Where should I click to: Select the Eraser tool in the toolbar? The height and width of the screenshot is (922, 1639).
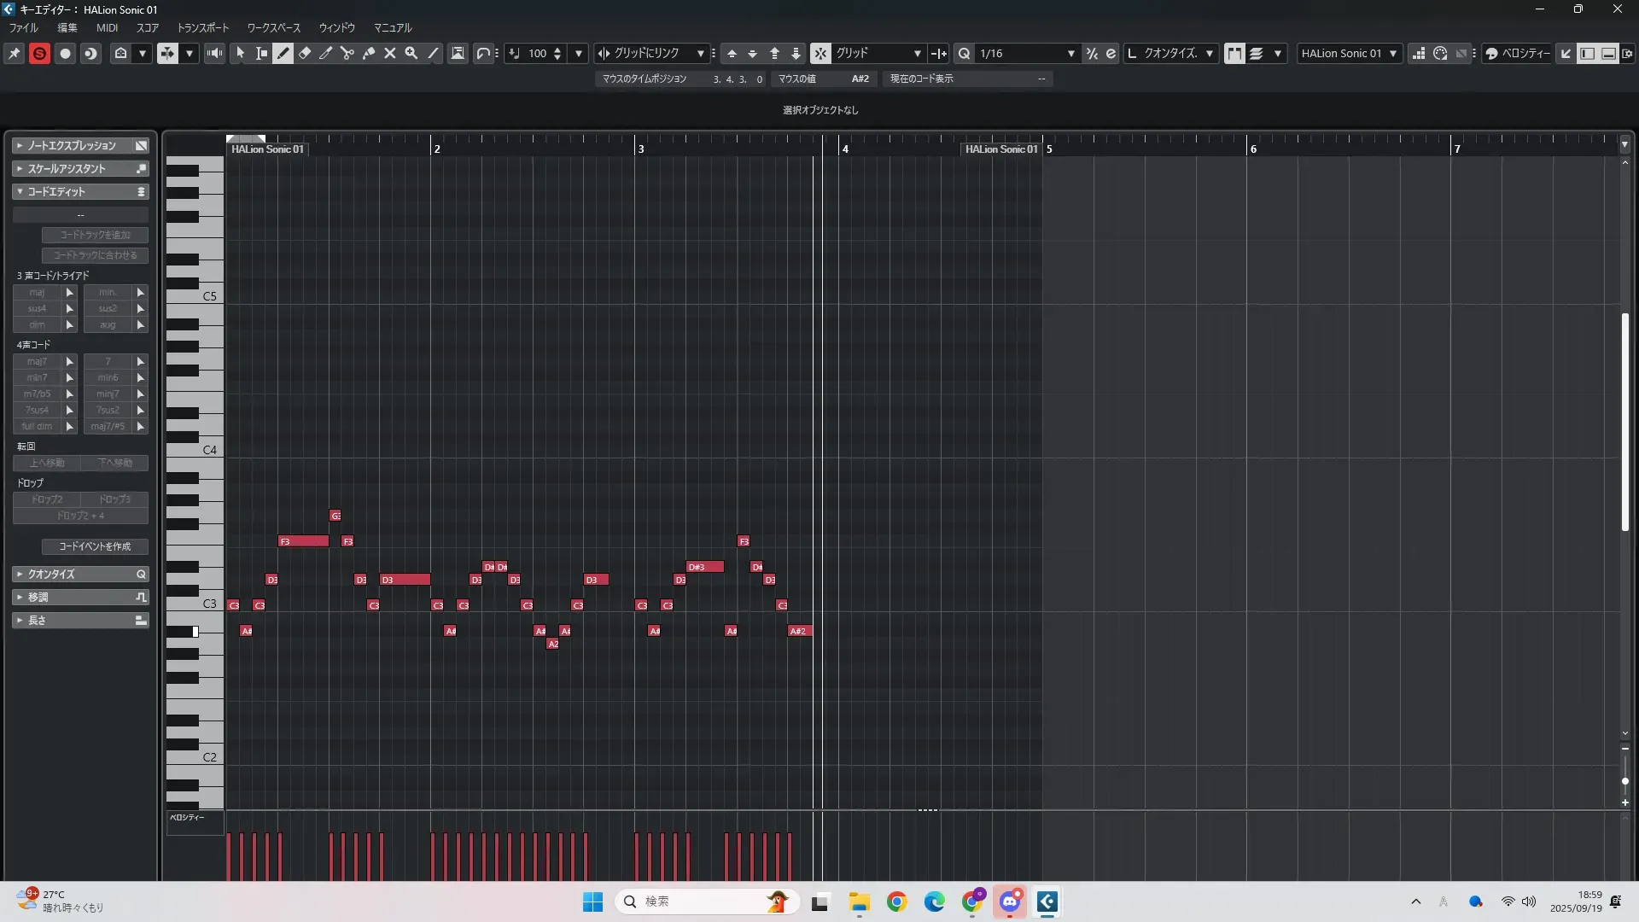click(x=305, y=53)
